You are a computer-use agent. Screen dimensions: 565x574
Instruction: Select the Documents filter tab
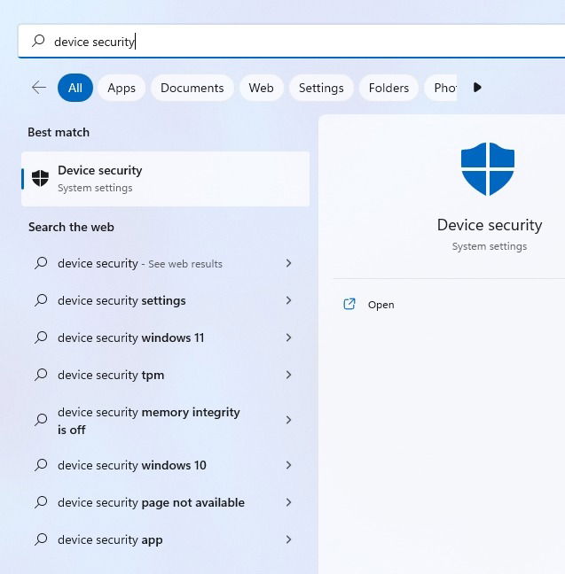[192, 88]
